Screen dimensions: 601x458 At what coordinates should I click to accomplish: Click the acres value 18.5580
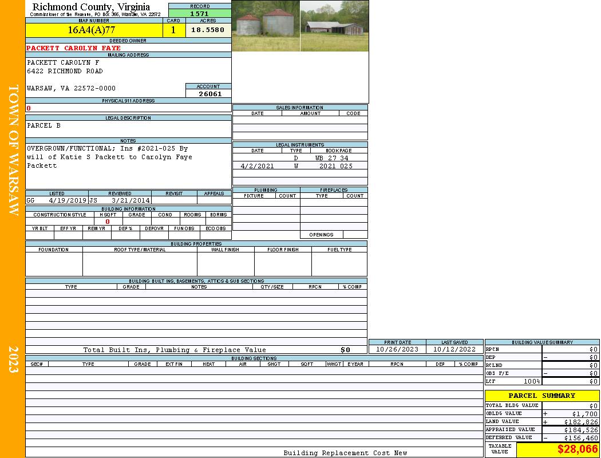[x=208, y=30]
